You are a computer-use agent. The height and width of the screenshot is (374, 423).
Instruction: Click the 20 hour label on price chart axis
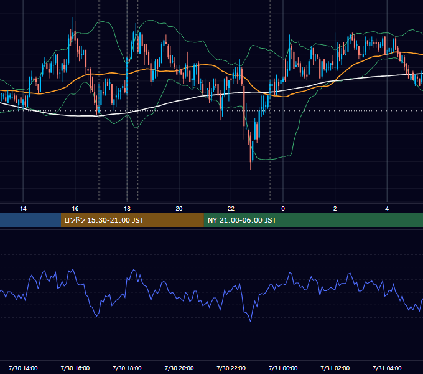tap(179, 209)
